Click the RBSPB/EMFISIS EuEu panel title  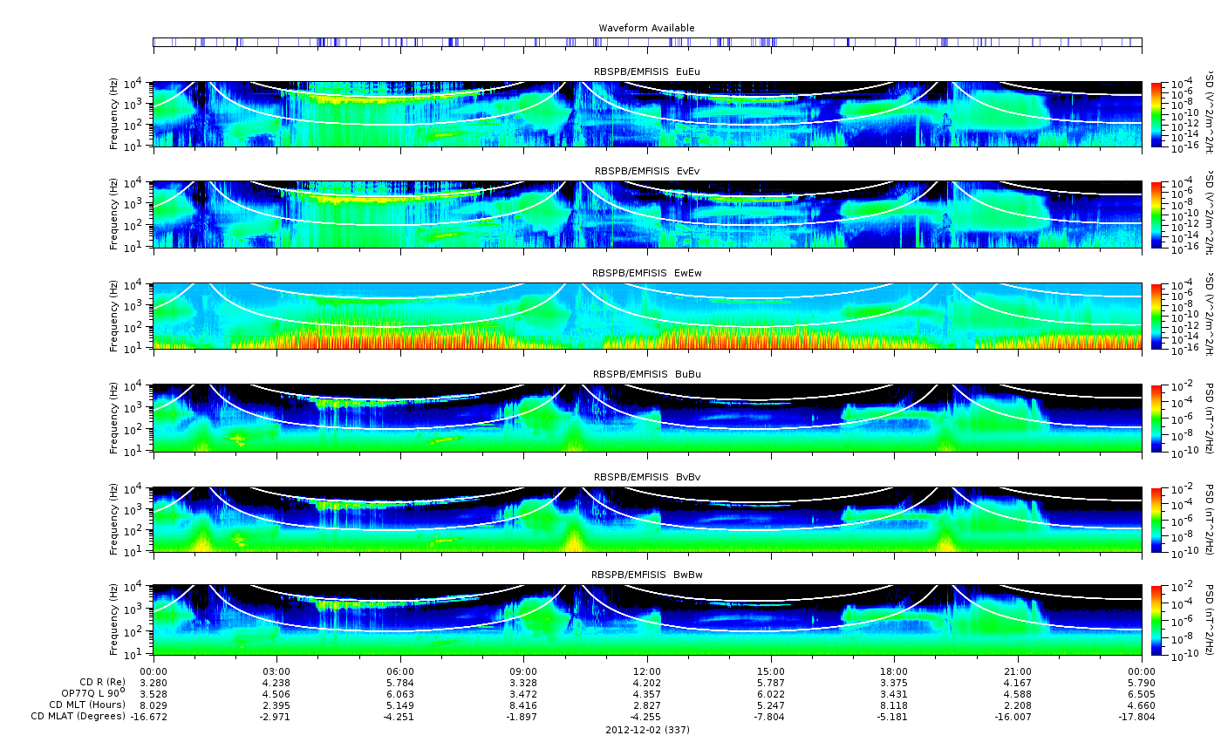coord(646,71)
